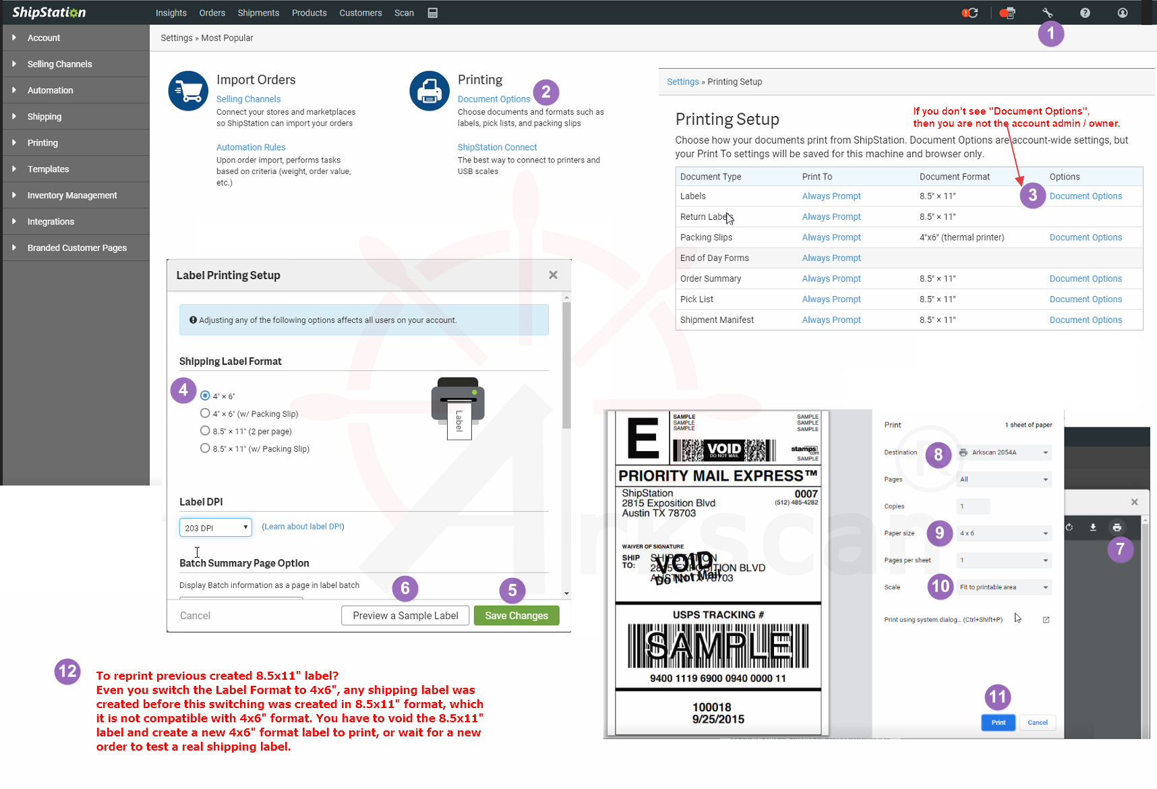The width and height of the screenshot is (1157, 789).
Task: Expand the Inventory Management sidebar section
Action: coord(76,196)
